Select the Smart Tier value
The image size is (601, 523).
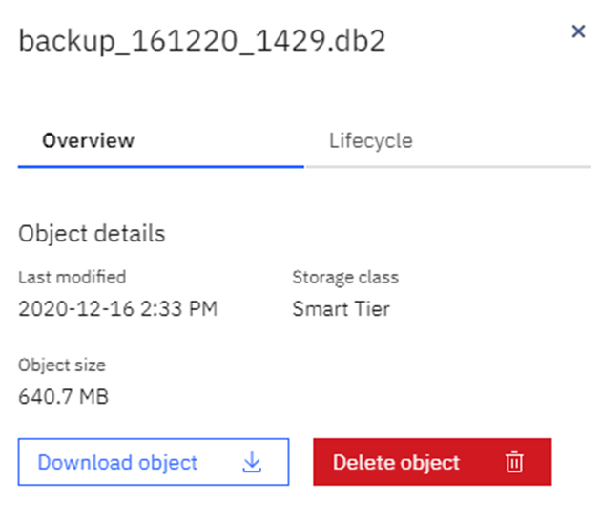click(x=341, y=309)
